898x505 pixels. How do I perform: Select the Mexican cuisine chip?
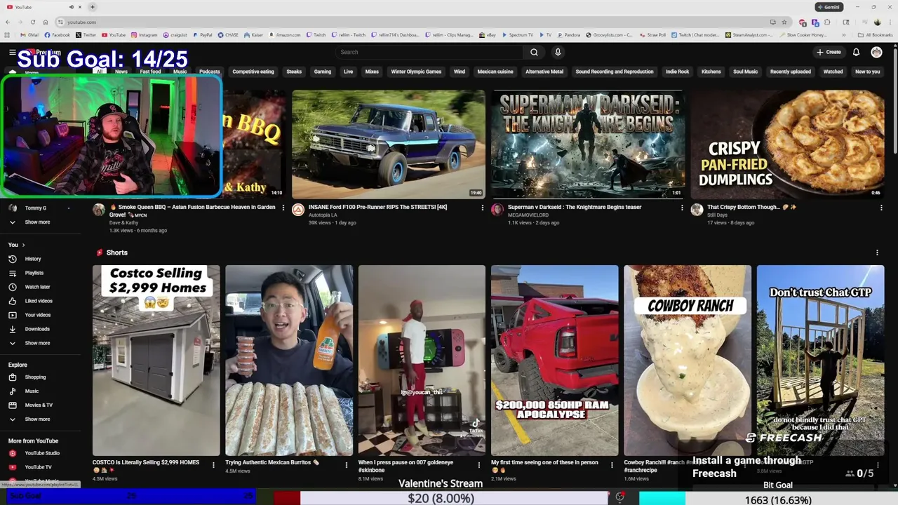point(495,72)
